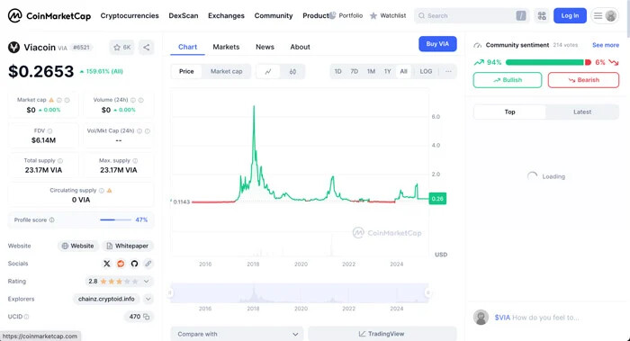The height and width of the screenshot is (341, 630).
Task: Open the CoinMarketCap home logo
Action: (49, 15)
